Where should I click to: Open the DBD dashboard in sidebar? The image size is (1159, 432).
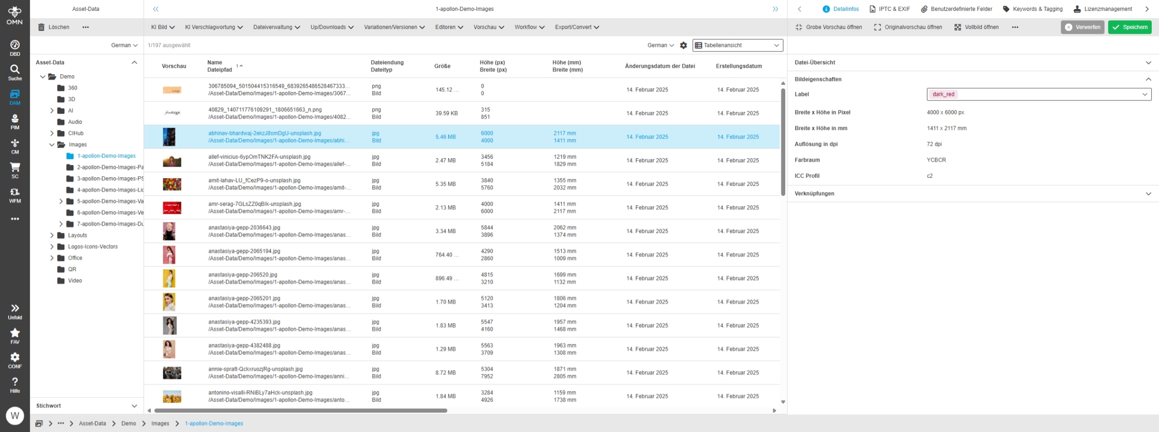tap(15, 48)
